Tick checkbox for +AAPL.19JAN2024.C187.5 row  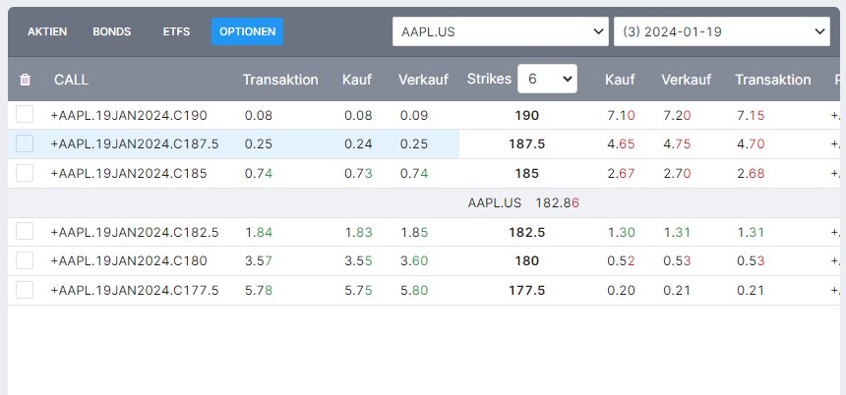click(25, 143)
